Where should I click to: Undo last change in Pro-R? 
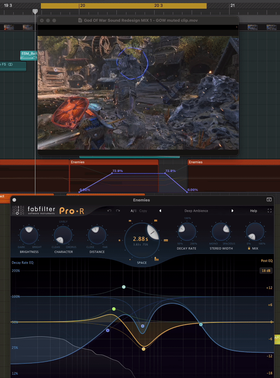tap(109, 211)
